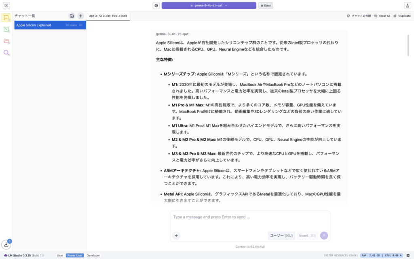Viewport: 414px width, 259px height.
Task: Attach a file with the plus button
Action: point(176,236)
